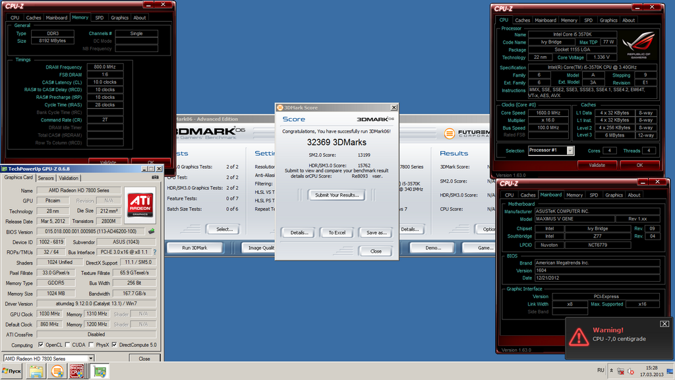Click Details button in 3DMark06 system section
This screenshot has height=380, width=675.
tap(410, 229)
